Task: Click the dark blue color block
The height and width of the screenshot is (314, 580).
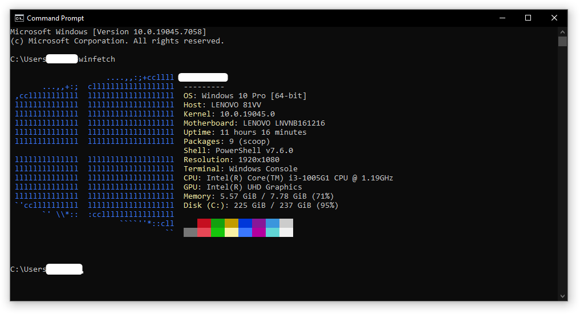Action: click(x=245, y=223)
